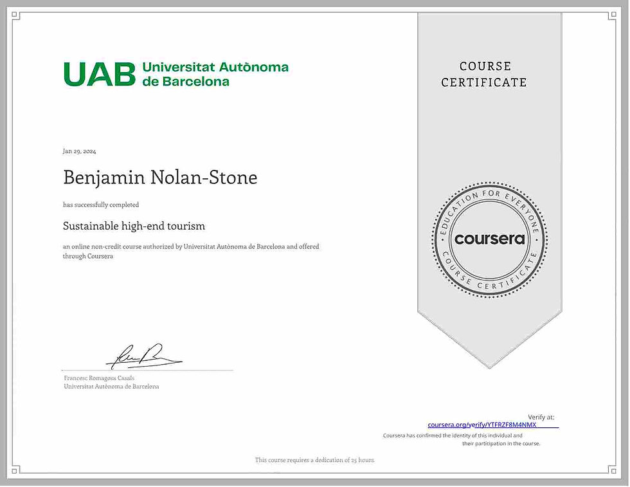Screen dimensions: 630x487
Task: Click 'has successfully completed' text
Action: [101, 205]
